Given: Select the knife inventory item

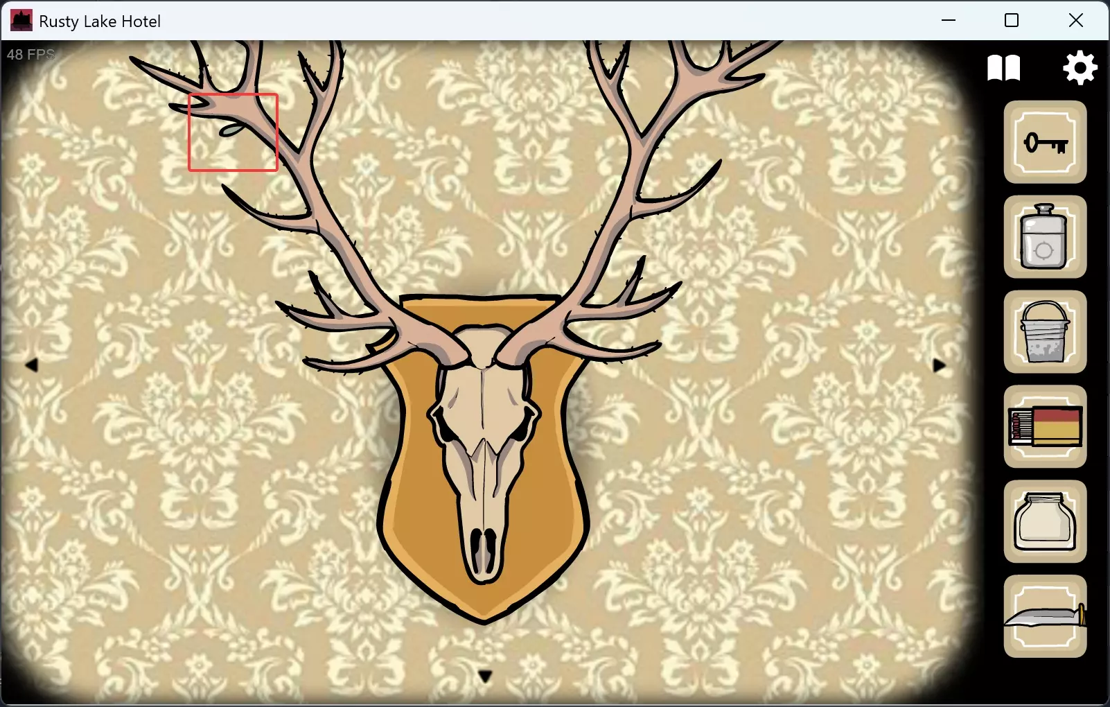Looking at the screenshot, I should pos(1045,616).
